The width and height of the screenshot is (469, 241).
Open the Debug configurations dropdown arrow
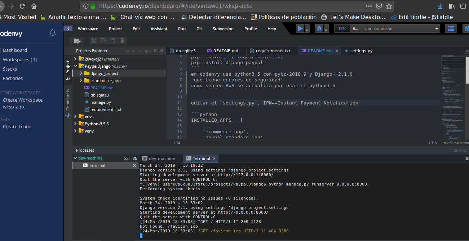(x=326, y=29)
